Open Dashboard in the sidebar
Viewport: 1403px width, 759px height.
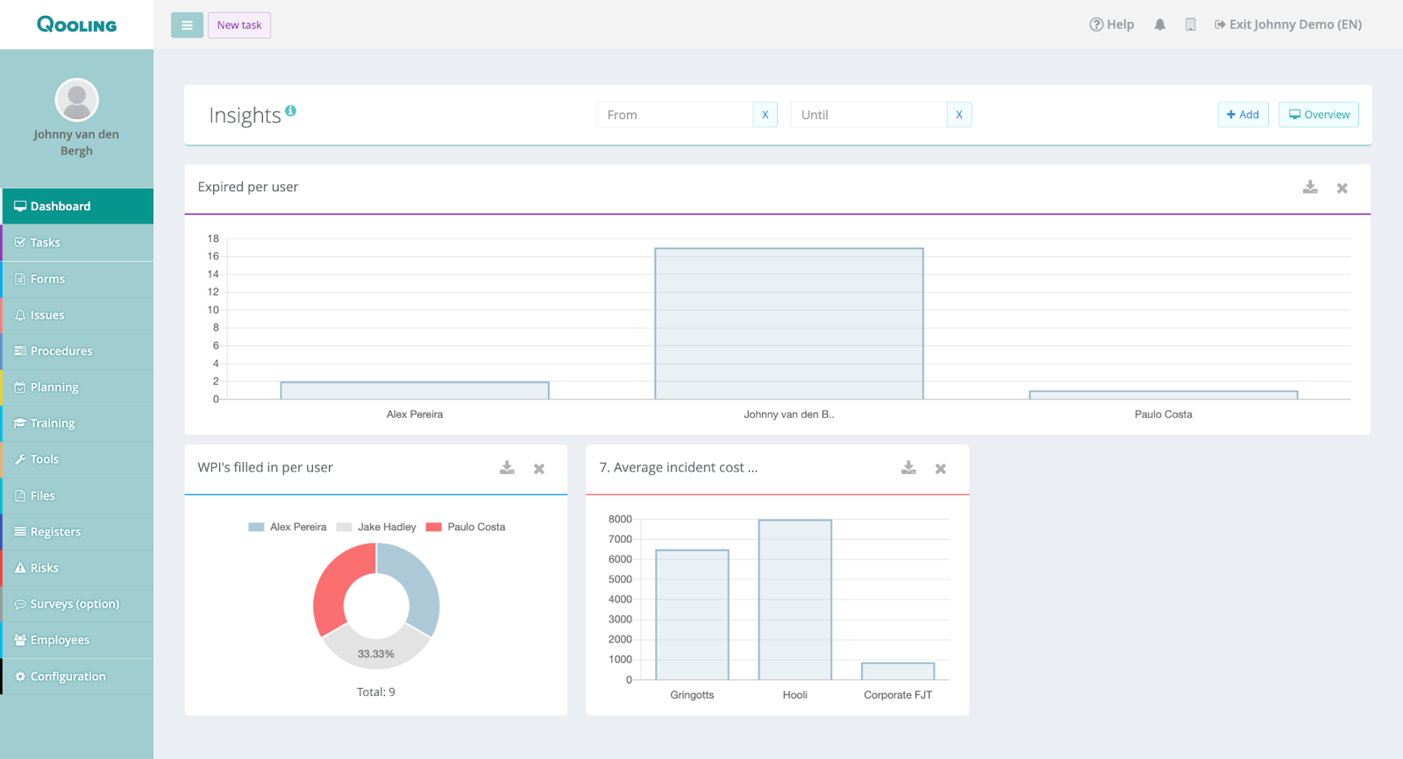pos(77,207)
